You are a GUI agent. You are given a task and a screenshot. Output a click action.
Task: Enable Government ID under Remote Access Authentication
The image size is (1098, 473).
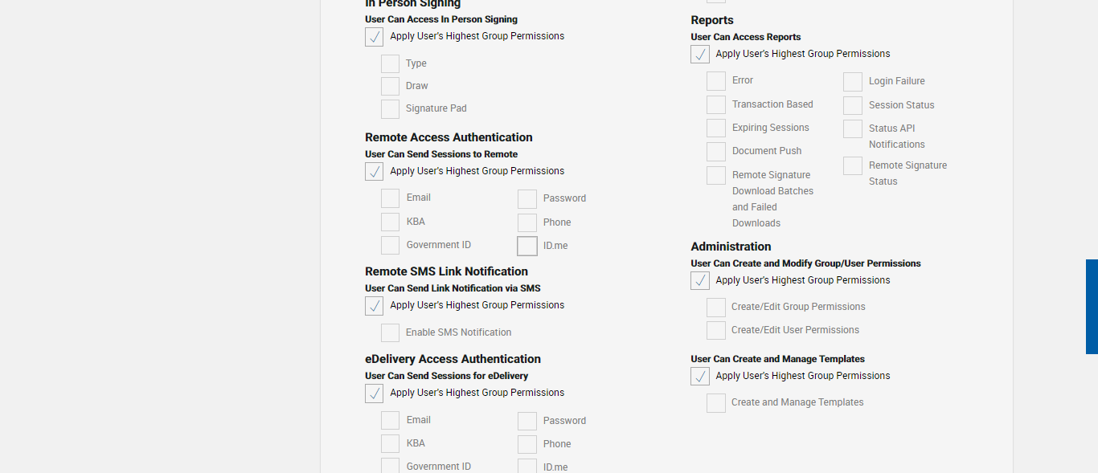(x=390, y=246)
